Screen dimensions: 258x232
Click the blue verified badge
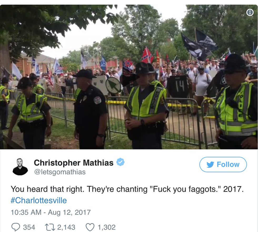click(x=121, y=162)
